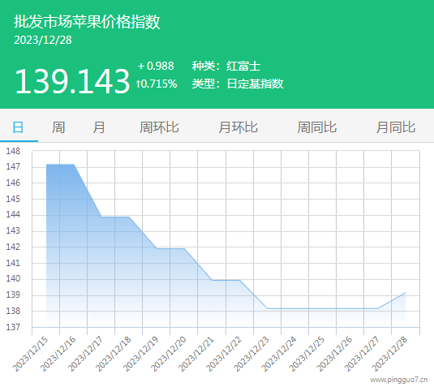Select the 日 daily tab
434x387 pixels.
point(19,127)
